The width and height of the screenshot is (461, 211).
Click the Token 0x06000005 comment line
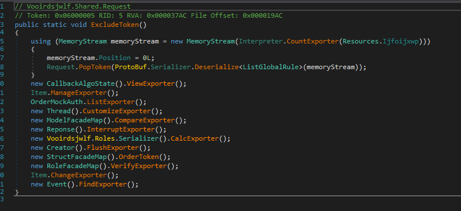pos(149,15)
